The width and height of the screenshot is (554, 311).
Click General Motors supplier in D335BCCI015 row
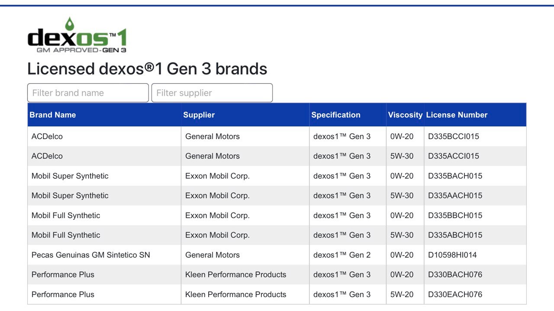click(x=213, y=136)
